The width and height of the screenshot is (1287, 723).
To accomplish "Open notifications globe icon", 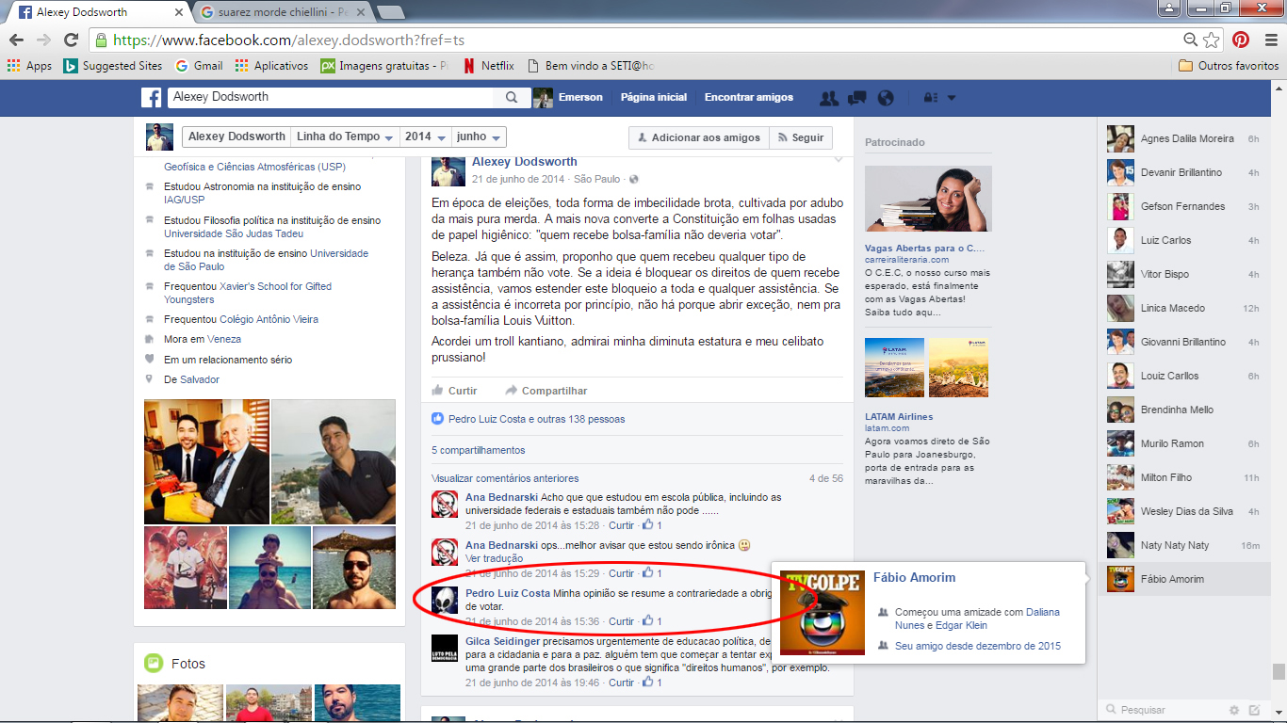I will tap(885, 98).
